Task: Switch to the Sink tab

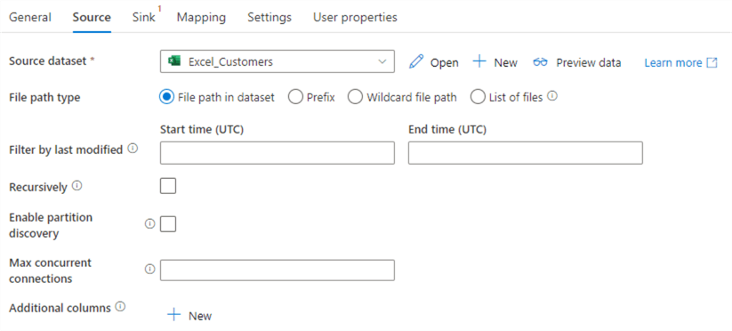Action: pyautogui.click(x=144, y=17)
